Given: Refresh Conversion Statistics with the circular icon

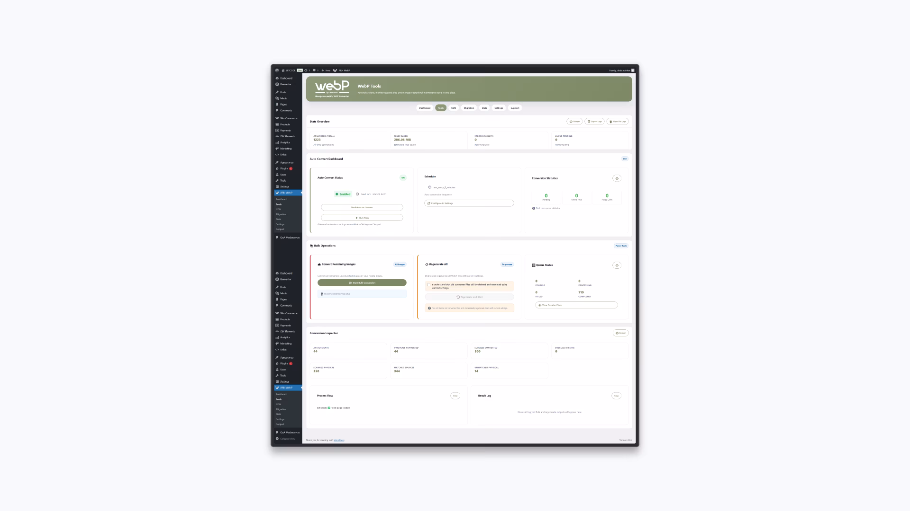Looking at the screenshot, I should [617, 178].
